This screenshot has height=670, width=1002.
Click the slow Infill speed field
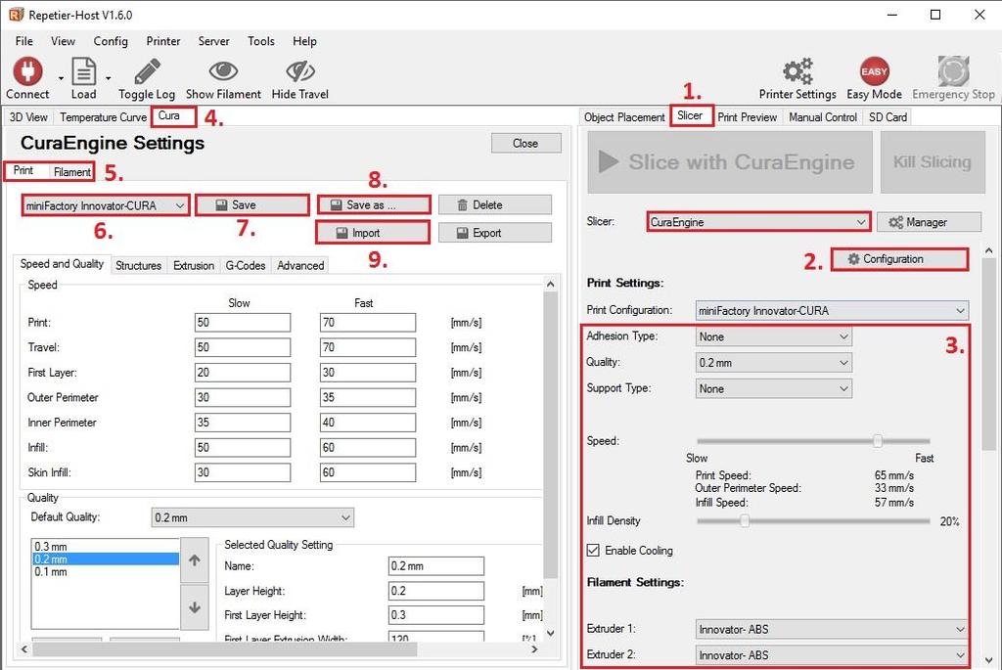coord(243,447)
